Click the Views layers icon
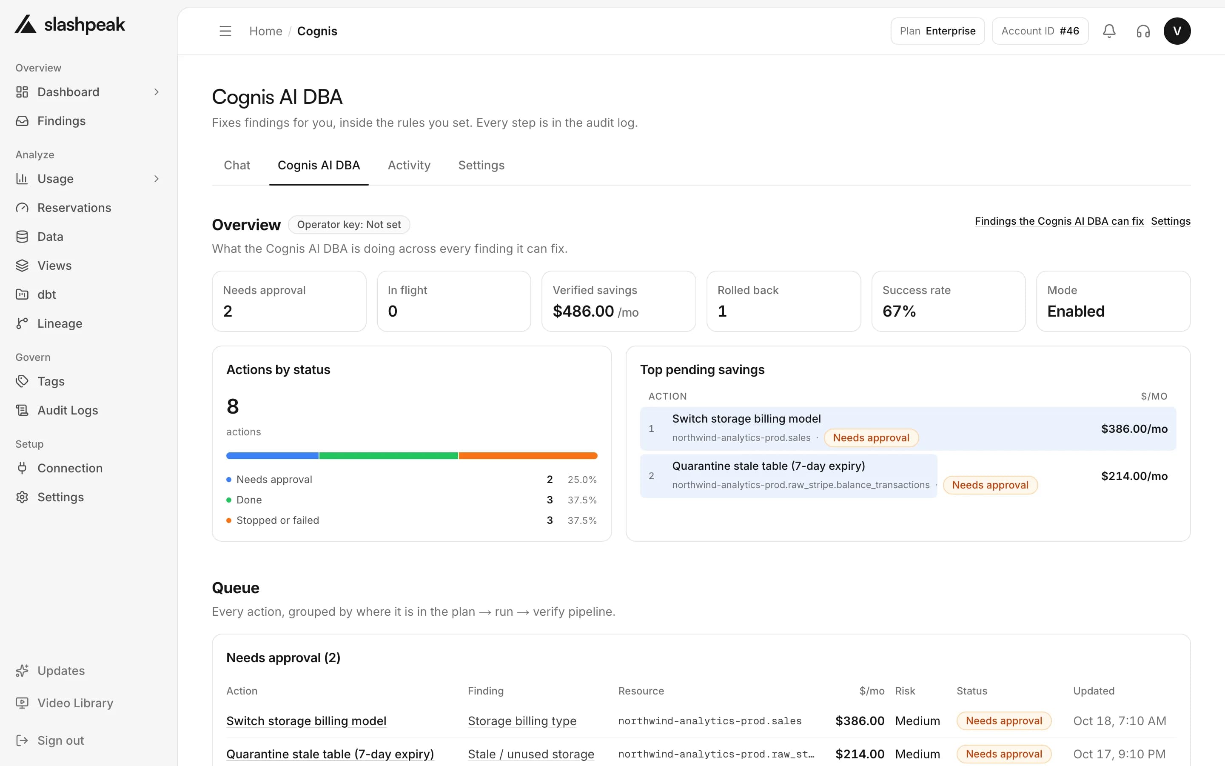The height and width of the screenshot is (766, 1225). pos(22,265)
